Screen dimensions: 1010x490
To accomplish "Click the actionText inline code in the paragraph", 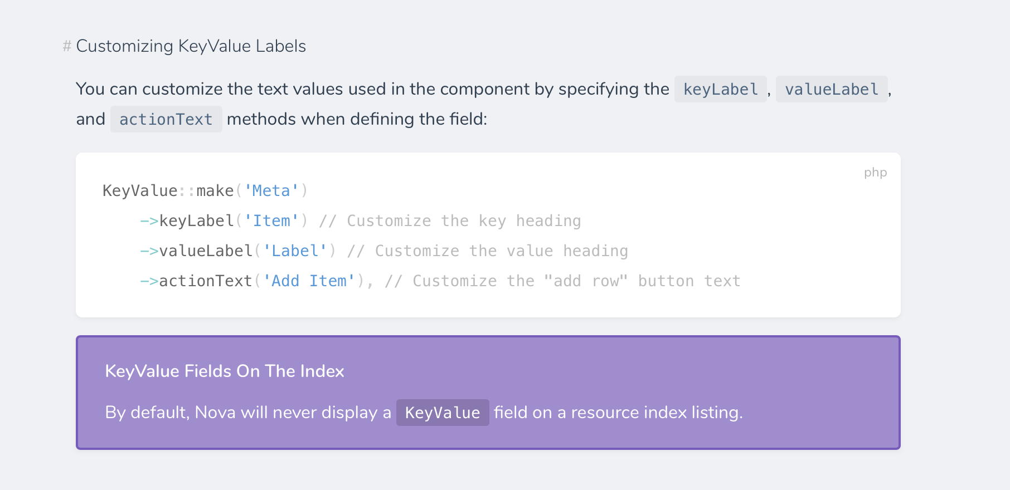I will 166,119.
